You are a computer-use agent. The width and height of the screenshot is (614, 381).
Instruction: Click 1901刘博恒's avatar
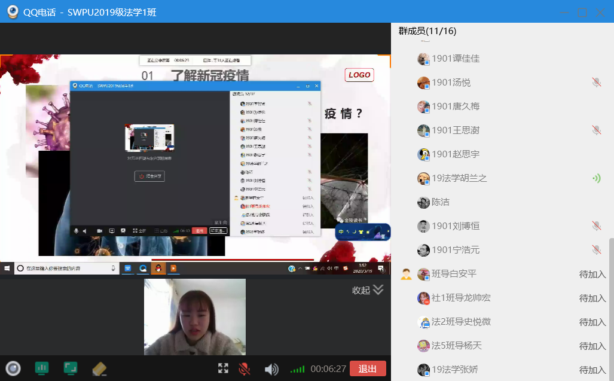point(423,226)
